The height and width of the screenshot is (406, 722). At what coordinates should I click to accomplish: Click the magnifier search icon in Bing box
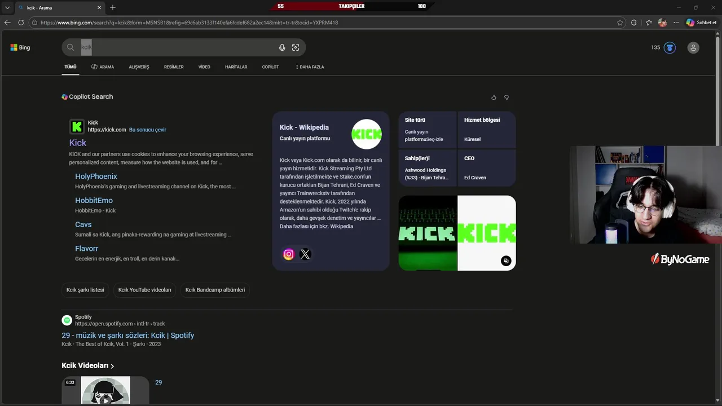tap(71, 47)
